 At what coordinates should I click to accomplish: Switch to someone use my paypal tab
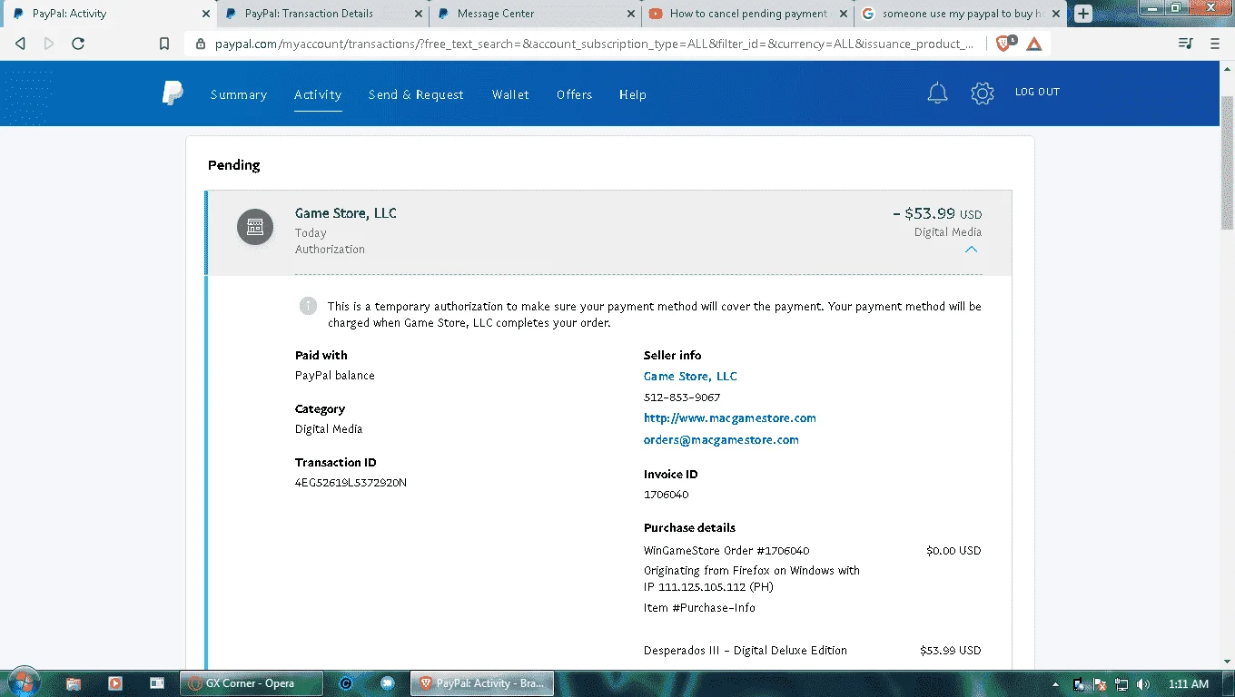960,14
